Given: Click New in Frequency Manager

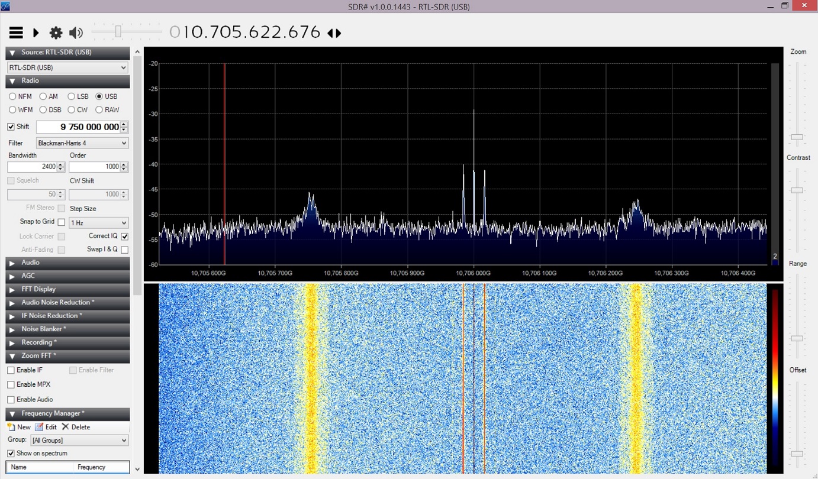Looking at the screenshot, I should click(x=19, y=427).
